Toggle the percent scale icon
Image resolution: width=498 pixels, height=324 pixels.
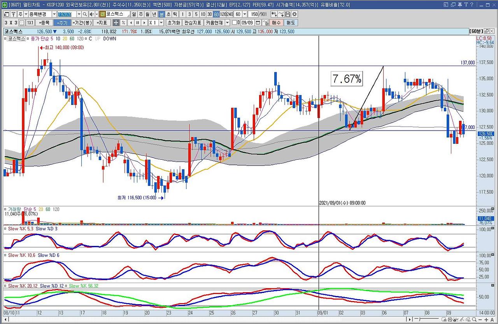[123, 23]
